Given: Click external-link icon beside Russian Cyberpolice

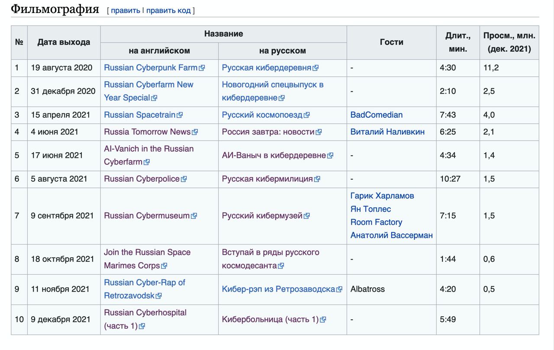Looking at the screenshot, I should click(184, 179).
